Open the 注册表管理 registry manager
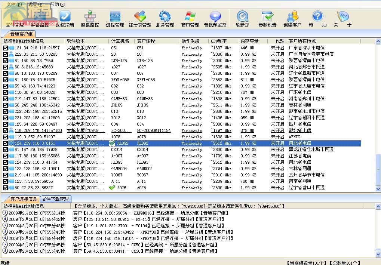The width and height of the screenshot is (381, 265). (140, 19)
